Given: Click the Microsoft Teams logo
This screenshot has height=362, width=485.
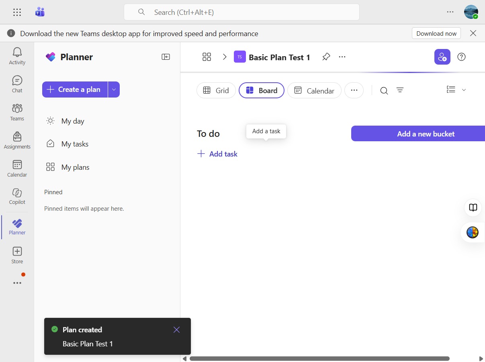Looking at the screenshot, I should tap(40, 12).
